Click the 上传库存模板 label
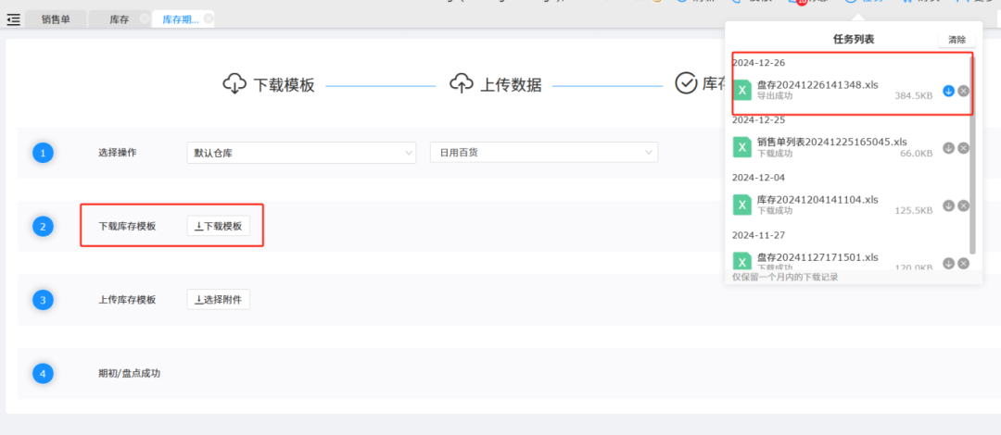Image resolution: width=1001 pixels, height=435 pixels. click(x=127, y=299)
